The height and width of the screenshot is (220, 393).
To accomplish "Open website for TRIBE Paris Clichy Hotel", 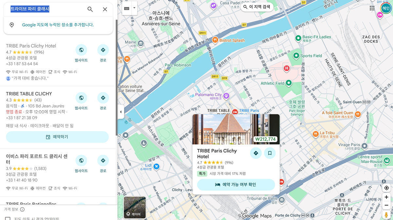I will pos(81,50).
